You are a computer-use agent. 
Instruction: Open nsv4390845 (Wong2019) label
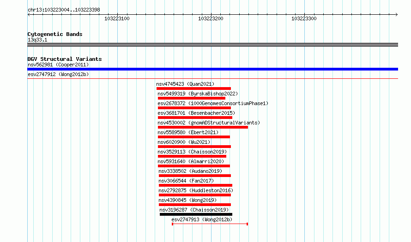[187, 200]
